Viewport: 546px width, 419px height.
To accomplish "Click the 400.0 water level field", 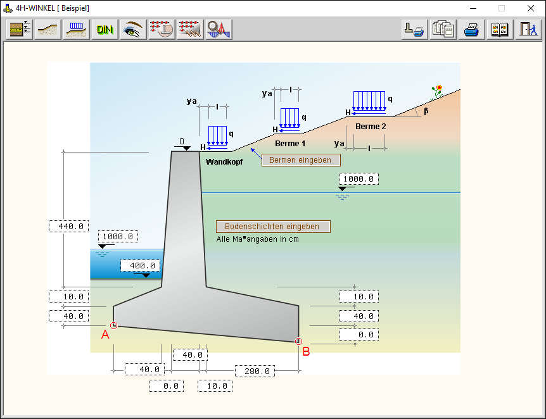I will [139, 266].
